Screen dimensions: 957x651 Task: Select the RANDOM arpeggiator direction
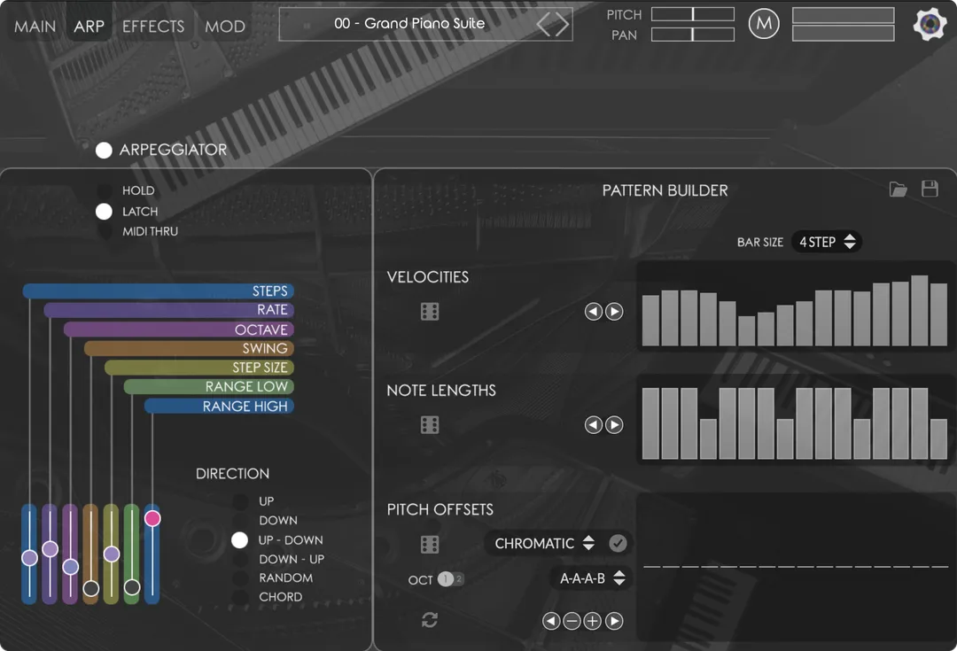240,577
